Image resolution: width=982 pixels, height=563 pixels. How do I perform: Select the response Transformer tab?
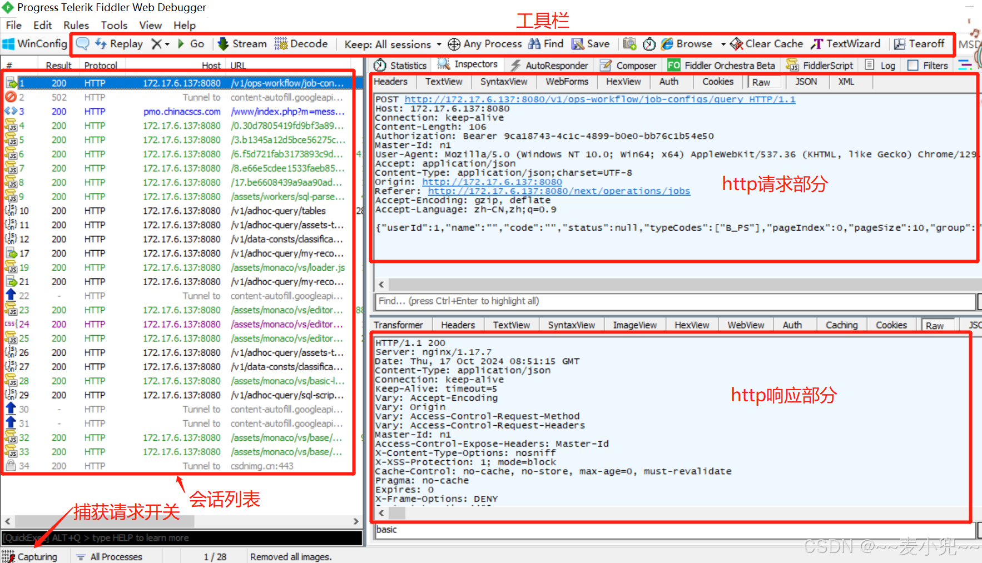[x=398, y=325]
